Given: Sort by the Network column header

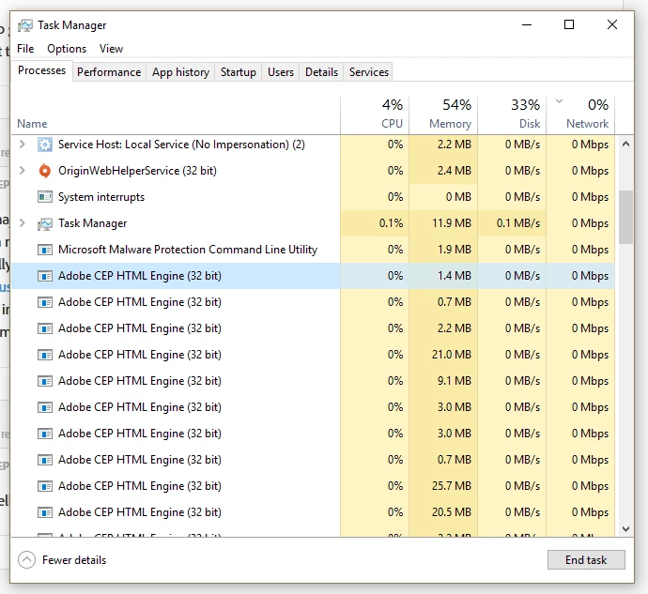Looking at the screenshot, I should click(580, 114).
